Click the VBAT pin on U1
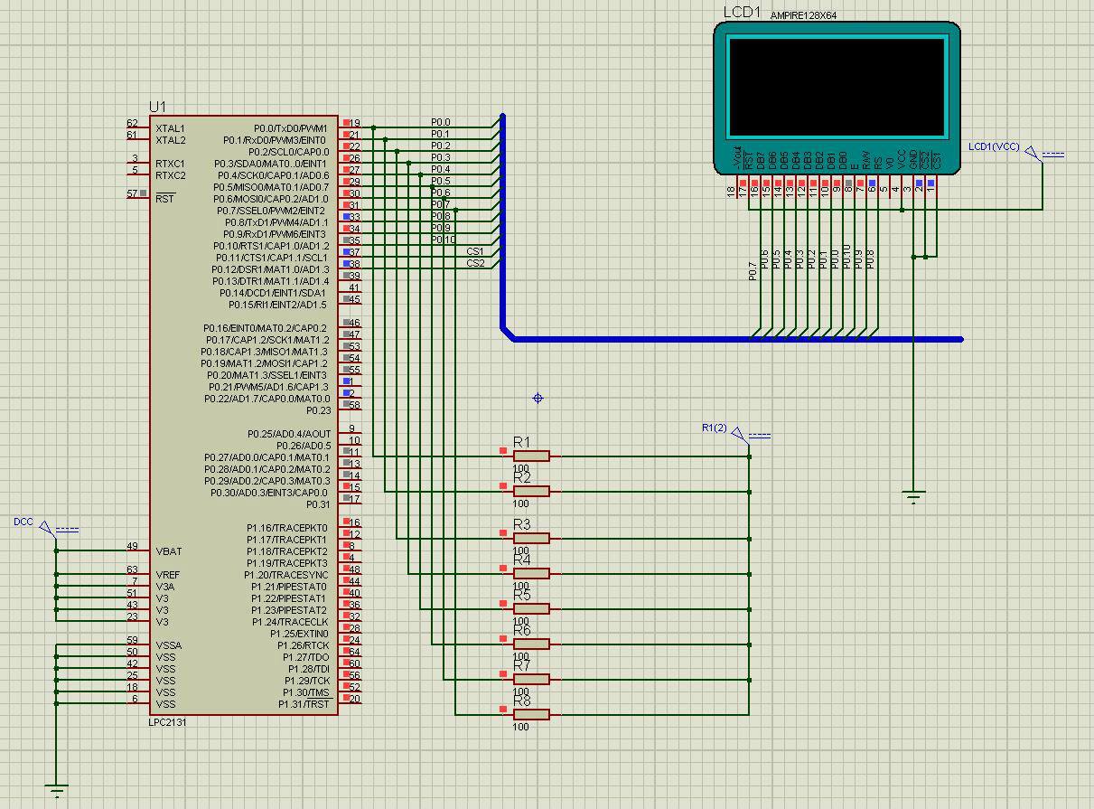1094x809 pixels. [168, 551]
